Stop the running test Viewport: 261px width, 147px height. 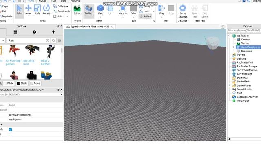171,10
